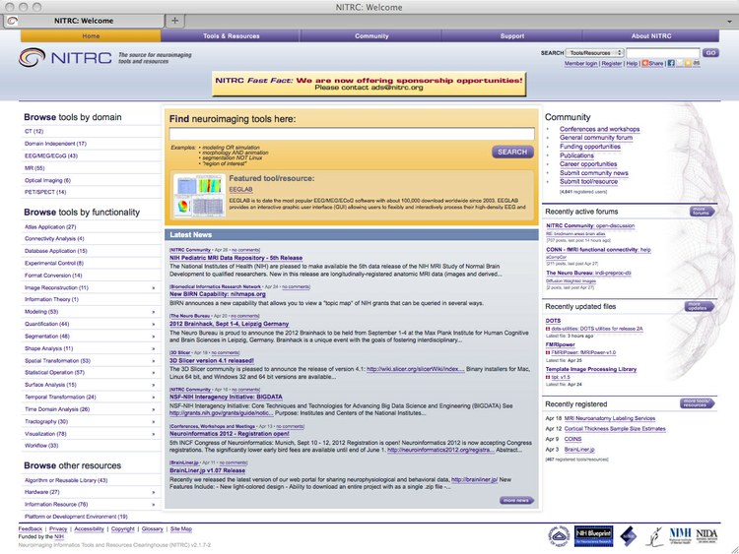Browse MR (55) domain tools
This screenshot has height=554, width=739.
click(34, 168)
